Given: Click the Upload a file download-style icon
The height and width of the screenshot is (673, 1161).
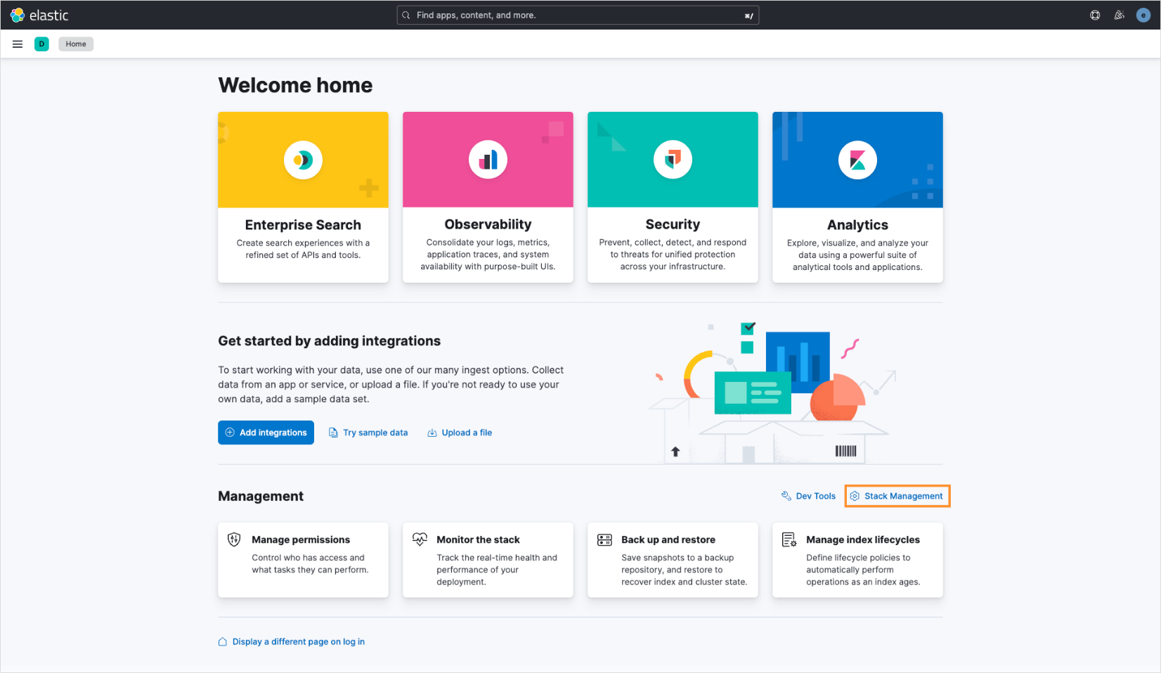Looking at the screenshot, I should pos(432,432).
